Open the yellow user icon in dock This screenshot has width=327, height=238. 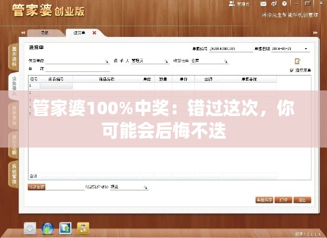(83, 228)
